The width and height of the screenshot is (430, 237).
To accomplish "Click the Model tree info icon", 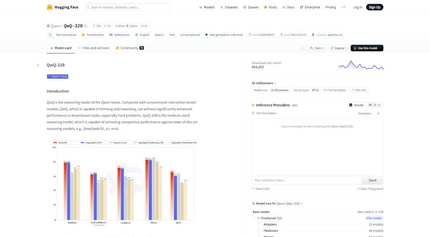I will point(301,204).
